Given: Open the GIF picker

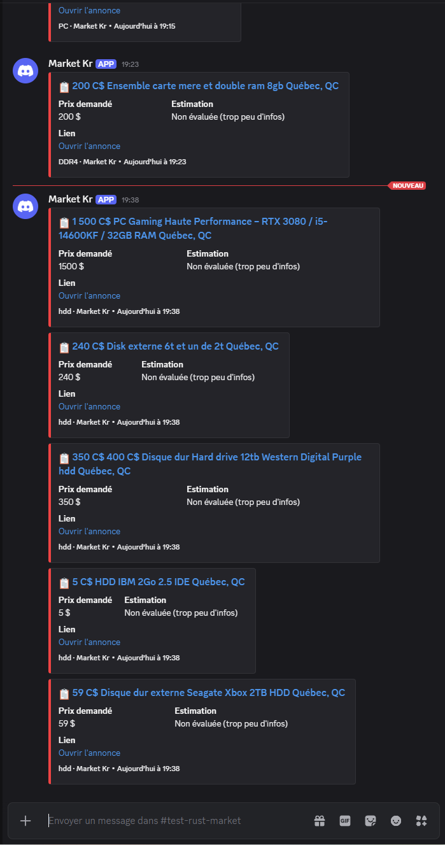Looking at the screenshot, I should click(x=345, y=821).
